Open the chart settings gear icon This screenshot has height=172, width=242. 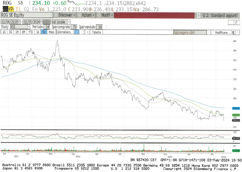238,32
